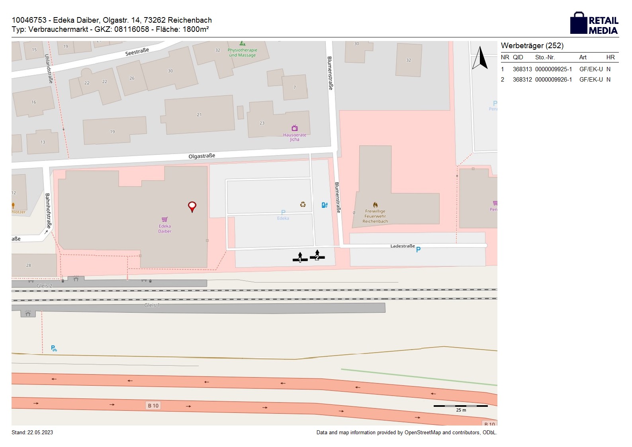The image size is (632, 447).
Task: Click the Retail Media logo
Action: tap(594, 23)
